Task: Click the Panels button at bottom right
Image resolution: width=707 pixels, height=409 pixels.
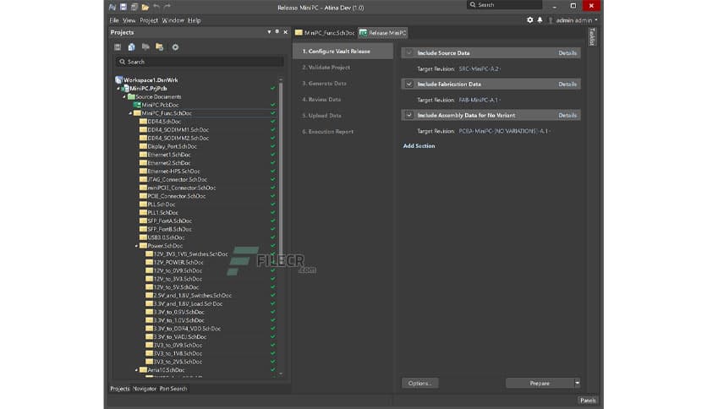Action: [588, 400]
